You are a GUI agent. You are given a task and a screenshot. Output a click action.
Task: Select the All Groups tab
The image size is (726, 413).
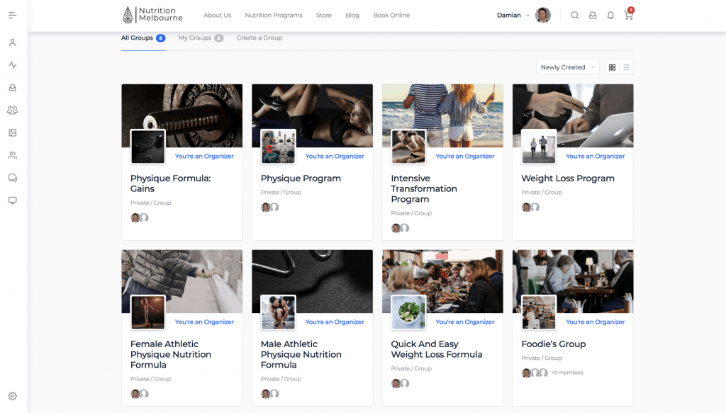pyautogui.click(x=143, y=38)
